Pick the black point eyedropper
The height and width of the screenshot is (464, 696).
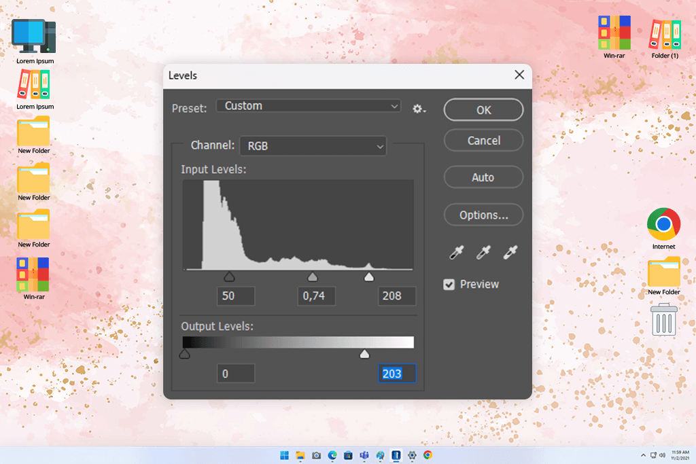[x=456, y=252]
